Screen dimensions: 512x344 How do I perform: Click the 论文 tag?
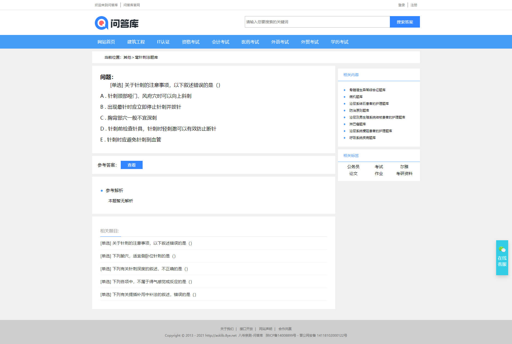point(353,173)
